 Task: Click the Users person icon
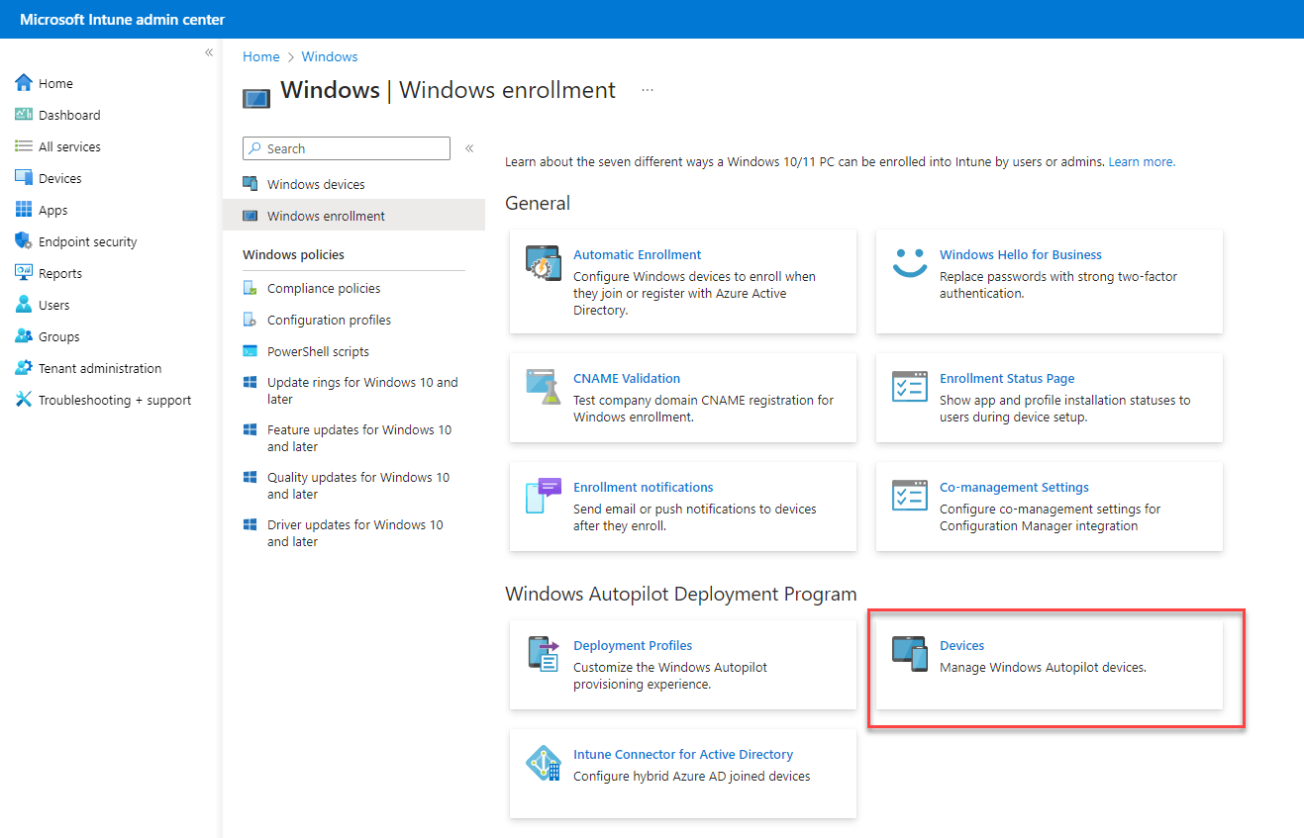pyautogui.click(x=24, y=305)
